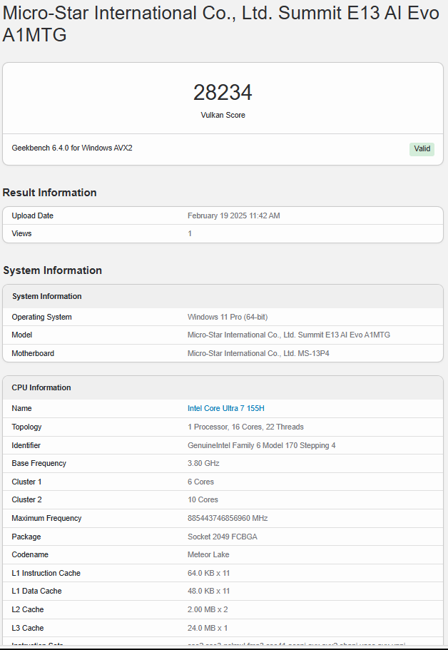The width and height of the screenshot is (448, 650).
Task: Click the page title Summit E13 AI Evo A1MTG
Action: tap(221, 24)
